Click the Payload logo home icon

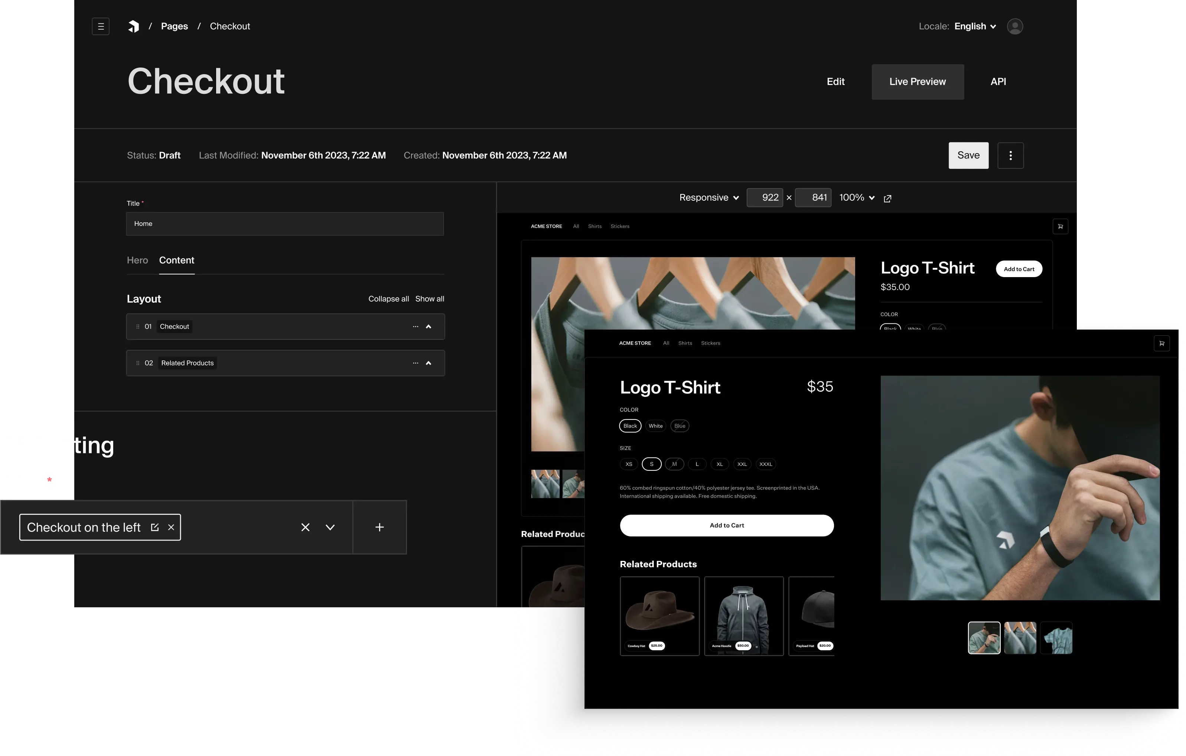click(133, 26)
